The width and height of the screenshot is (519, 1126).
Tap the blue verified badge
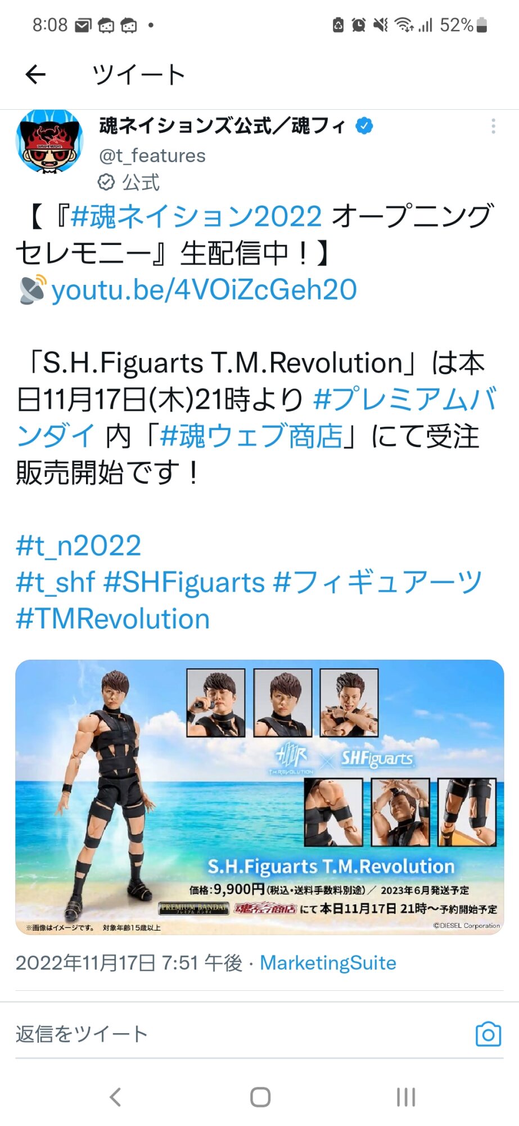click(x=364, y=126)
